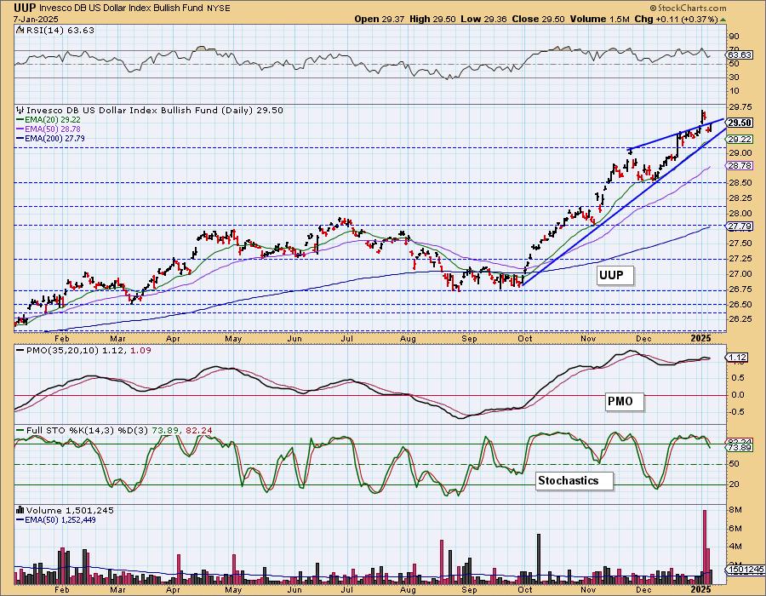Viewport: 766px width, 596px height.
Task: Click Jul on the price panel date axis
Action: click(346, 338)
